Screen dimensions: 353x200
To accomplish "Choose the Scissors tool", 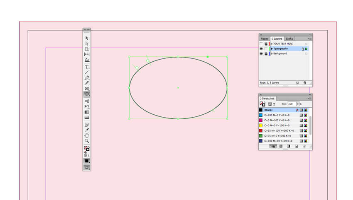I will click(x=87, y=101).
